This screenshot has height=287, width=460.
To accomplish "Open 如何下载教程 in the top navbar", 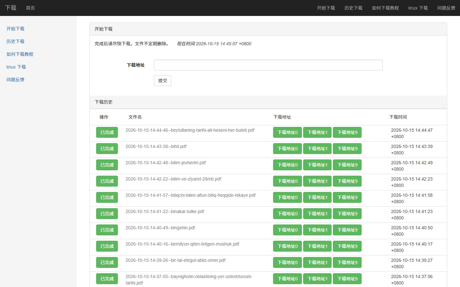I will 385,8.
